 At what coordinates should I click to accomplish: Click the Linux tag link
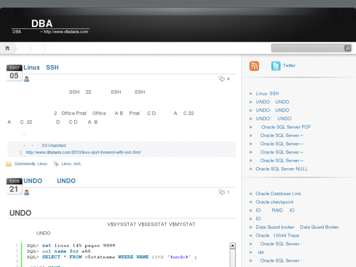point(66,164)
